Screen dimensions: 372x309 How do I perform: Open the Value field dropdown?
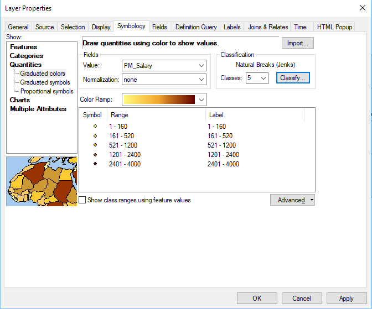(x=200, y=66)
